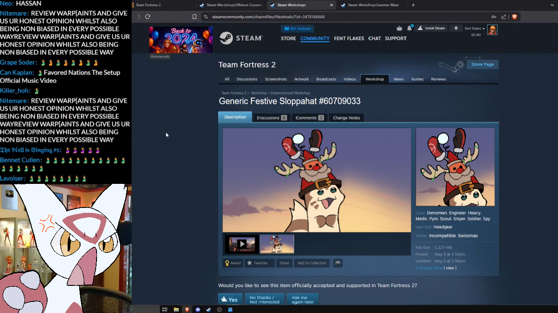The width and height of the screenshot is (558, 313).
Task: Click the Emporiumcord Workshop breadcrumb link
Action: pos(290,93)
